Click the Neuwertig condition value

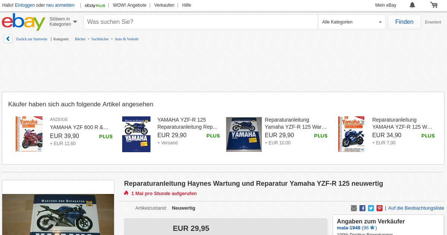click(x=183, y=208)
